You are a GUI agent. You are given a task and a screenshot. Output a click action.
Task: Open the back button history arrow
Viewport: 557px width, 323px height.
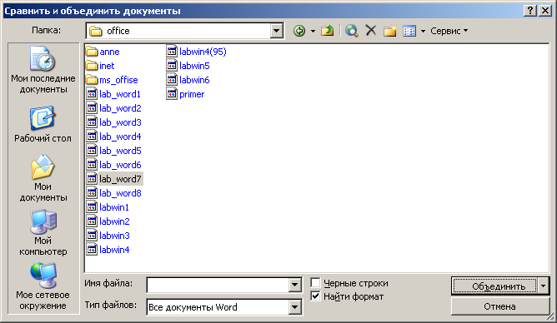(313, 31)
